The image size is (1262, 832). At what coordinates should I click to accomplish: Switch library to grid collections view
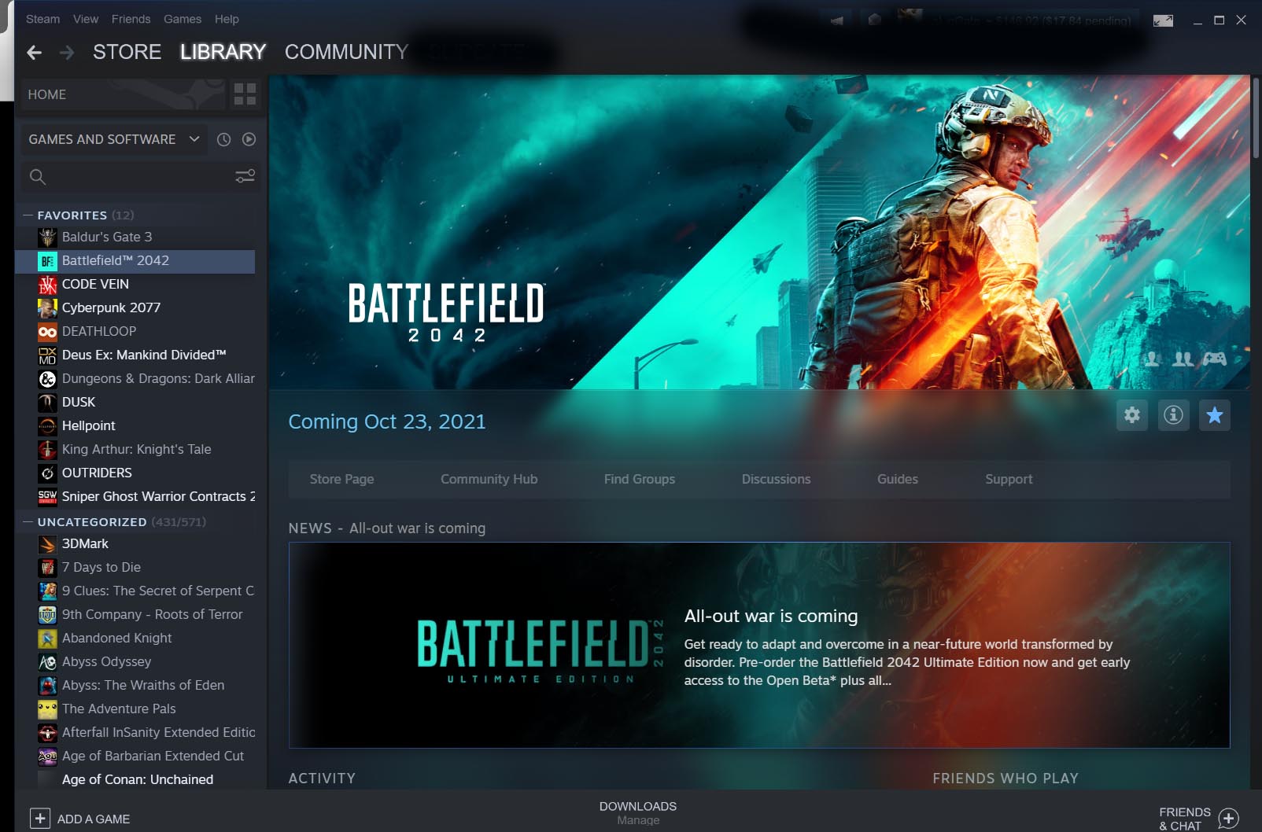[x=245, y=94]
